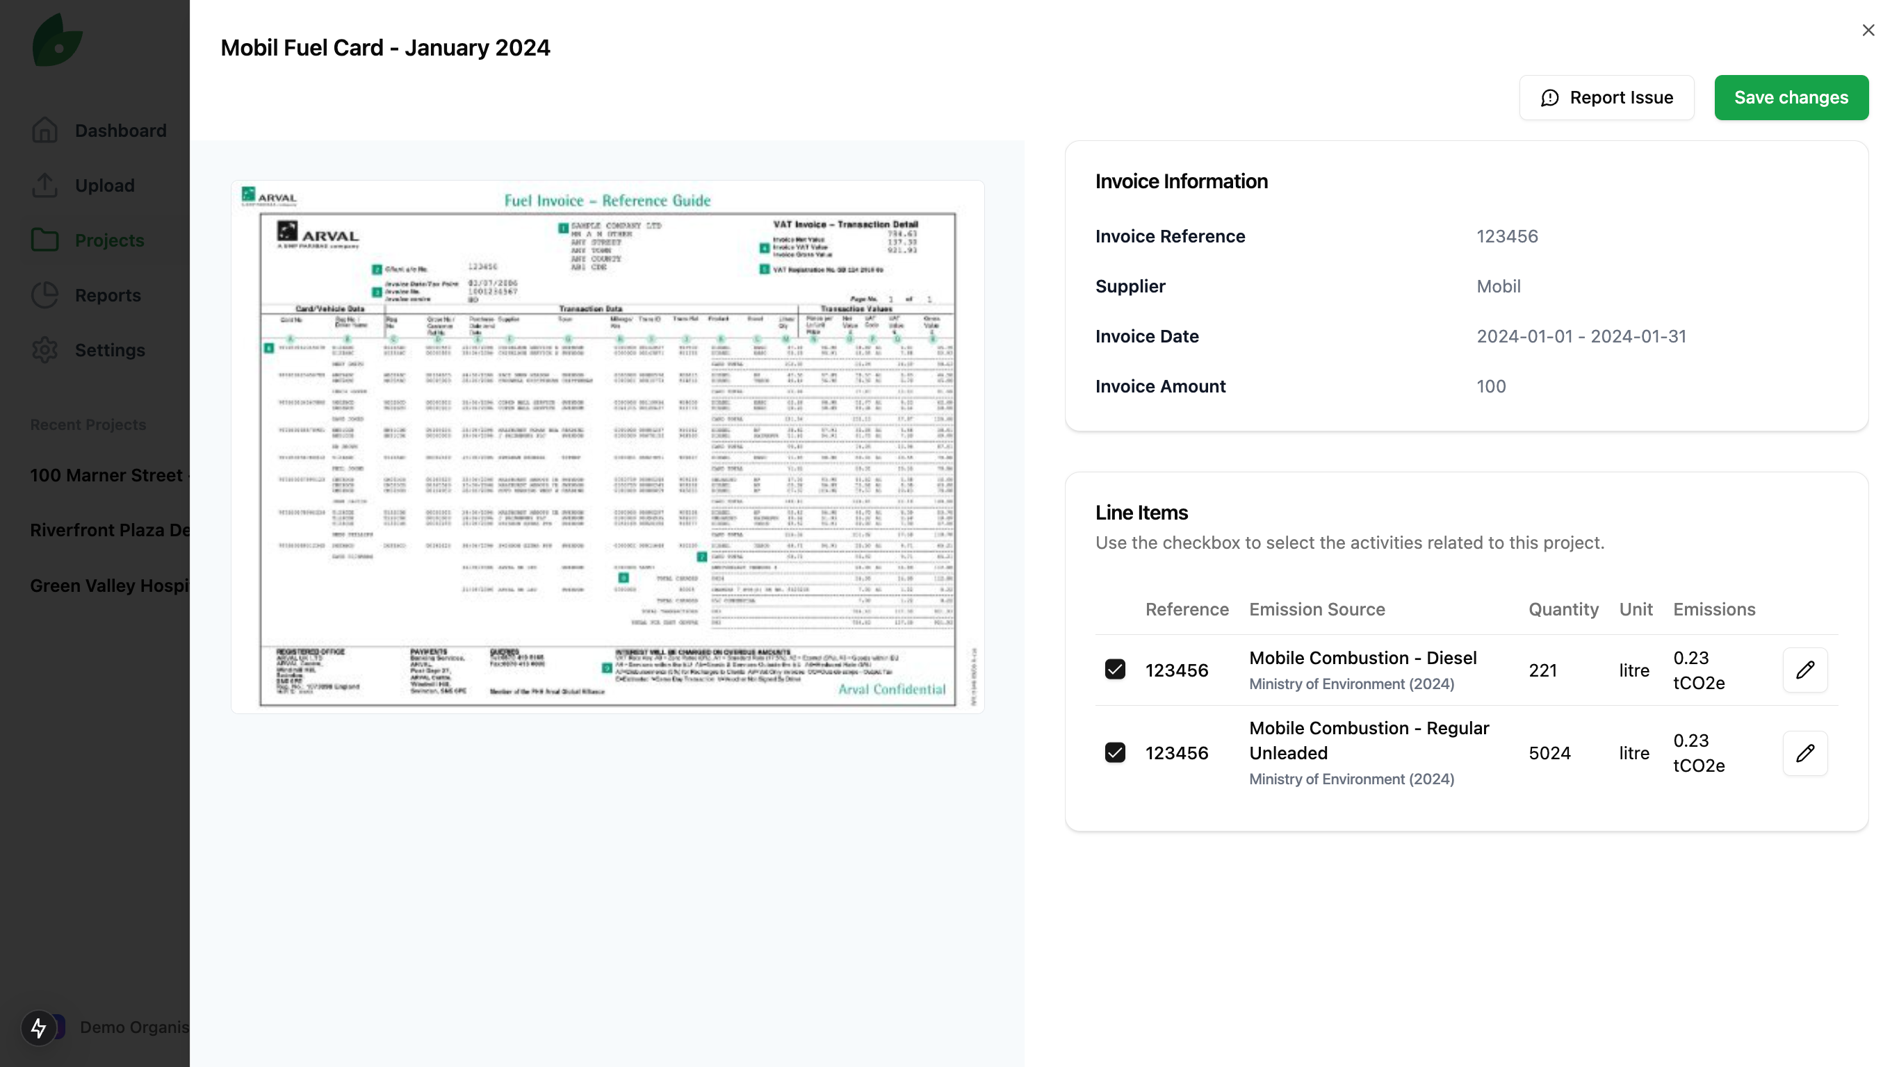Click the fuel invoice document thumbnail

[608, 447]
